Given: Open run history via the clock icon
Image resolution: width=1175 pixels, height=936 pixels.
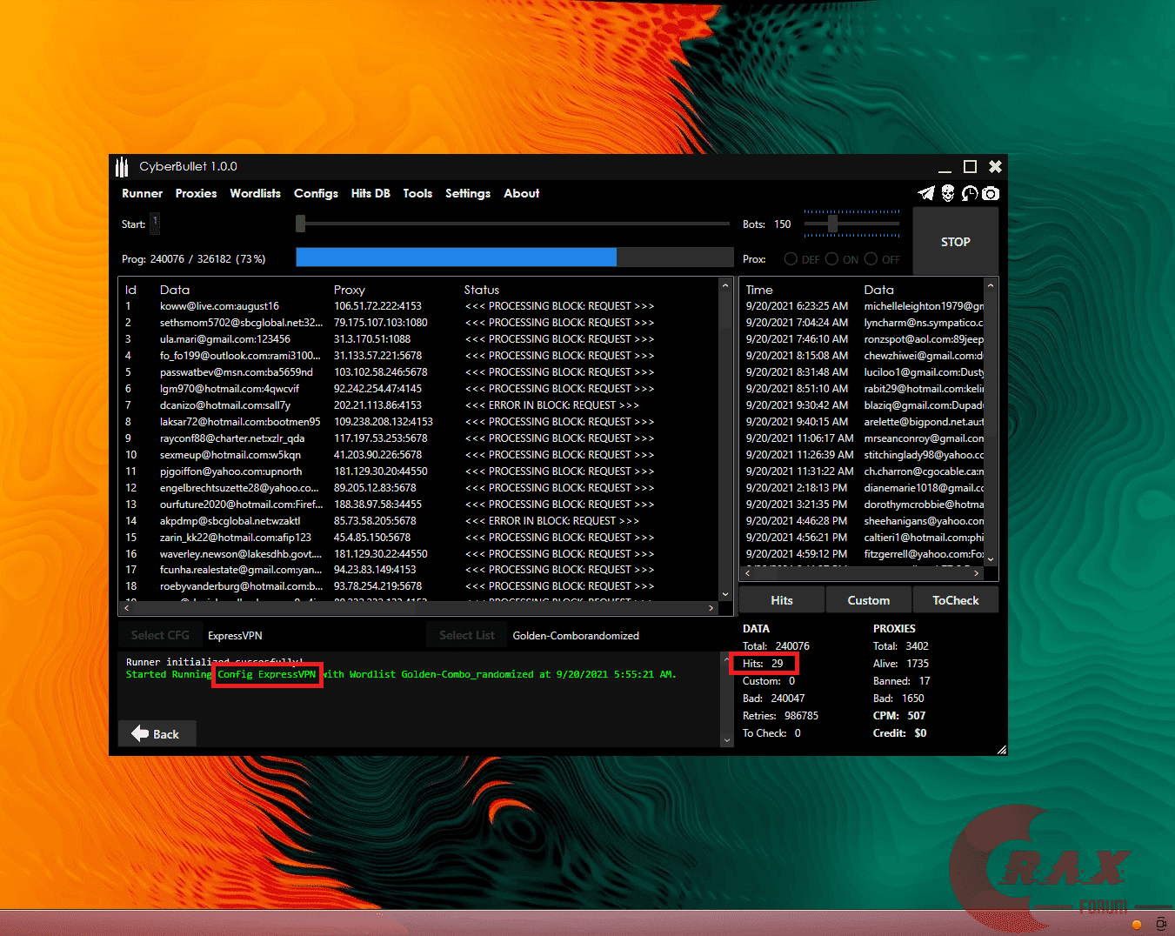Looking at the screenshot, I should pyautogui.click(x=969, y=193).
